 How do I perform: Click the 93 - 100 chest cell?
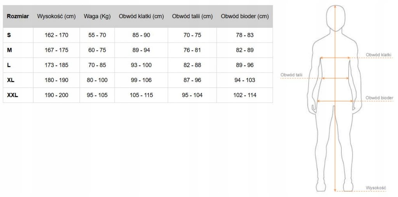pyautogui.click(x=141, y=65)
